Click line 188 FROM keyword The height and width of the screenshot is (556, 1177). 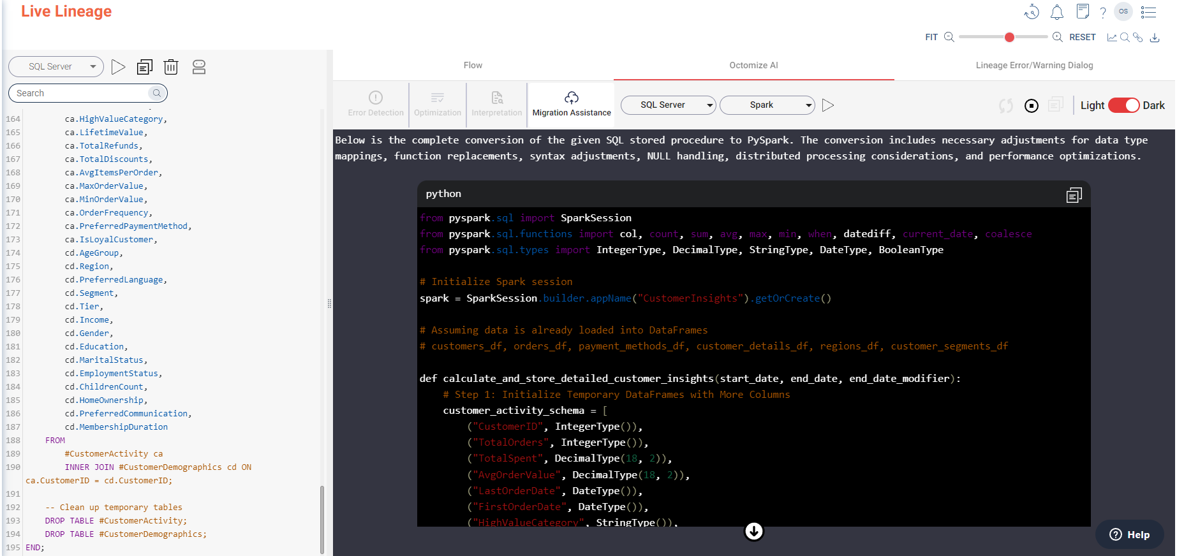point(55,440)
